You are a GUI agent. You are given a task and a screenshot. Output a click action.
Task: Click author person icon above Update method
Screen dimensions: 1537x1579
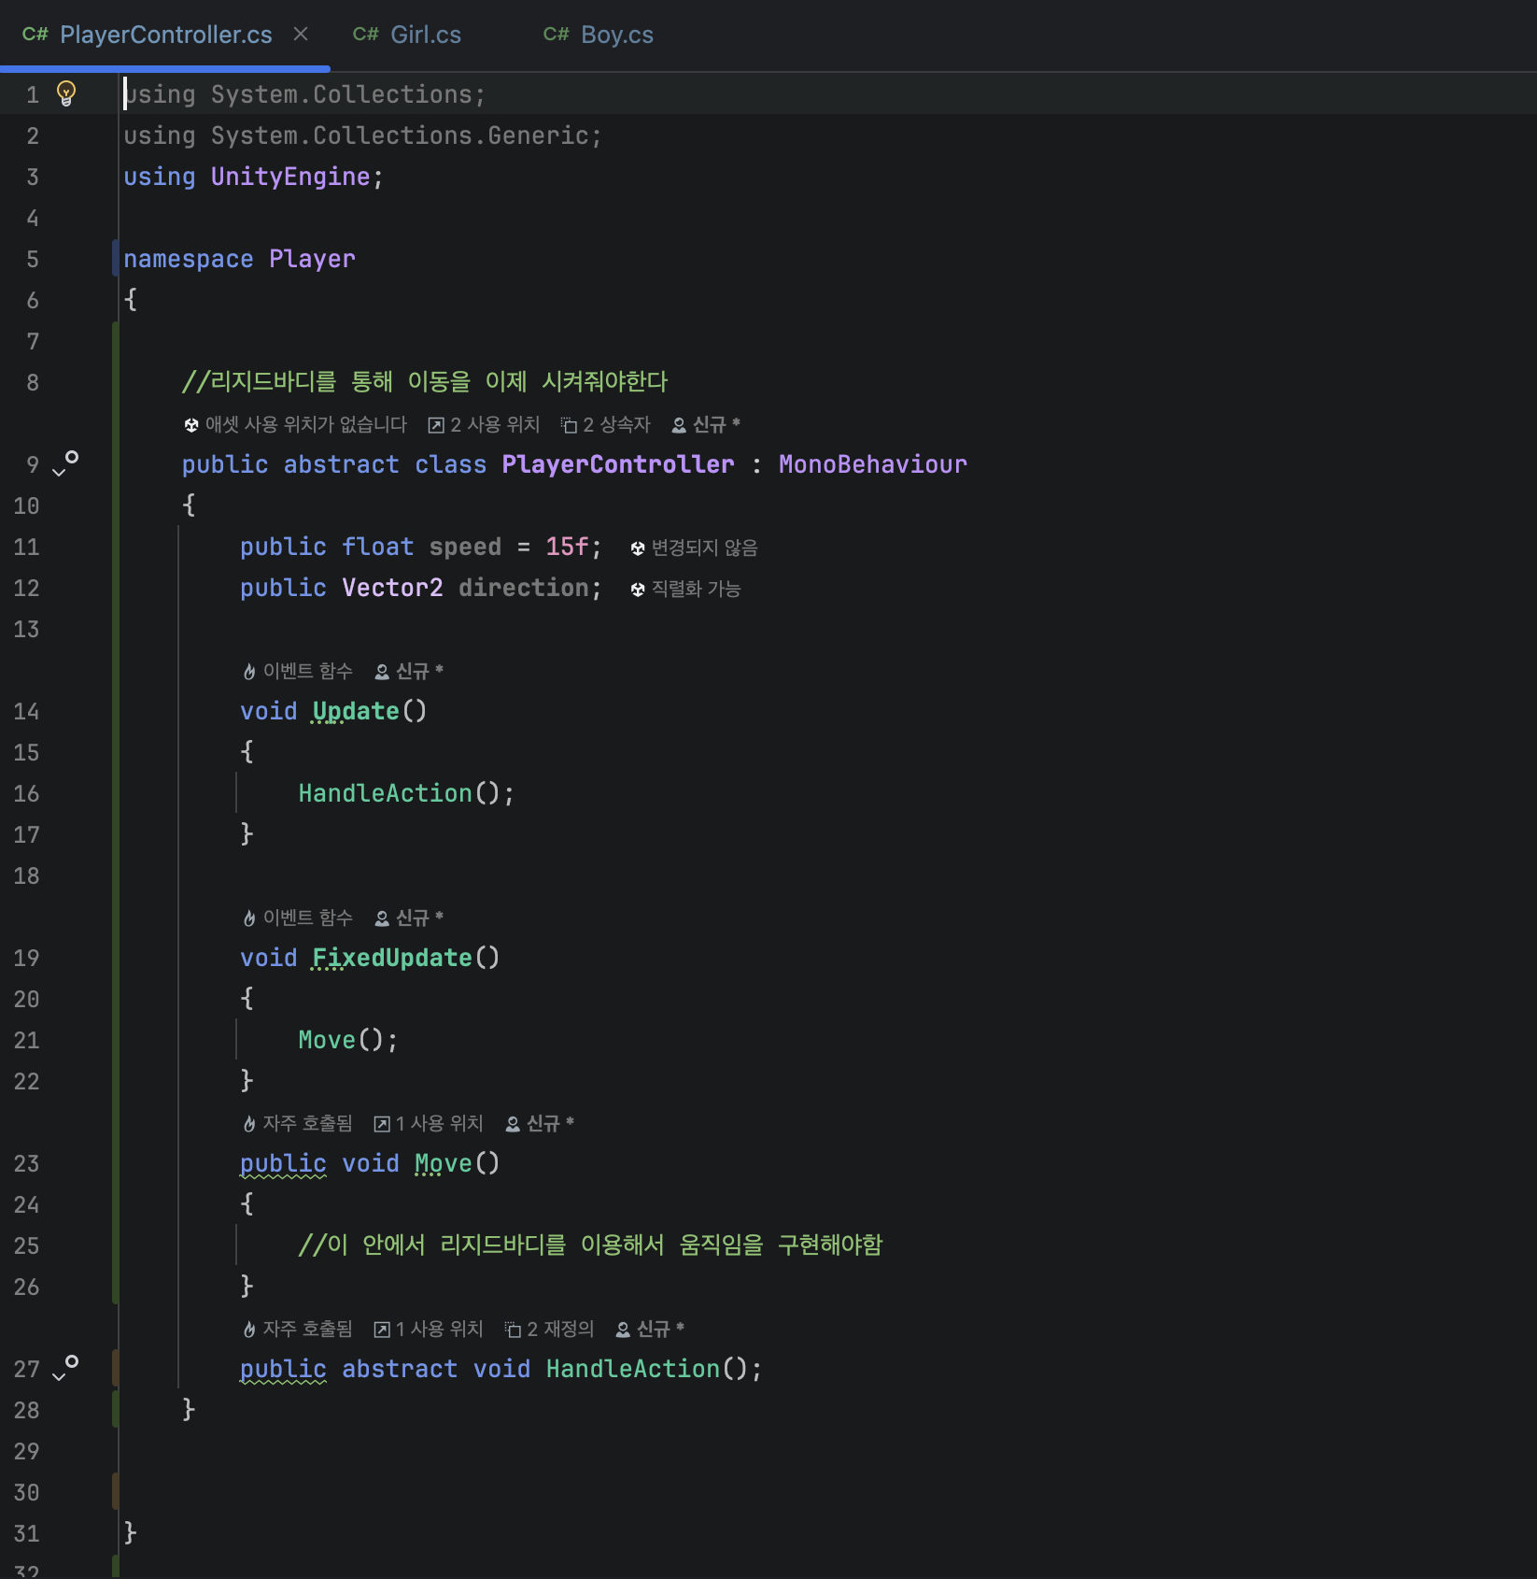pyautogui.click(x=382, y=672)
